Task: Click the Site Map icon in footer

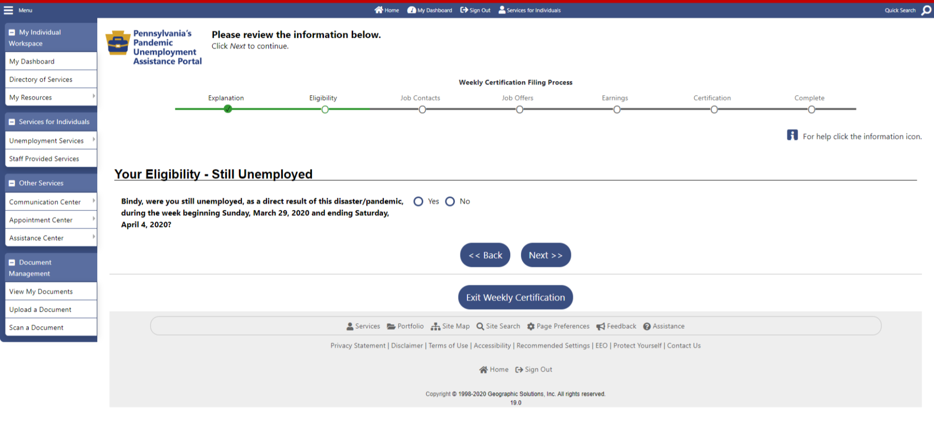Action: 435,327
